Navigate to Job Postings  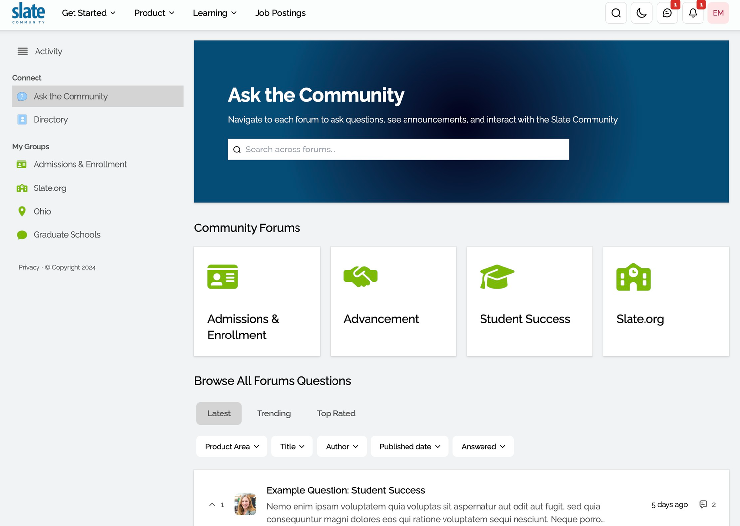(280, 13)
